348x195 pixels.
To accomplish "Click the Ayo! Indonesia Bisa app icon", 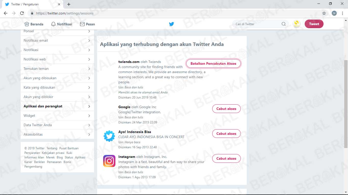I will (109, 136).
